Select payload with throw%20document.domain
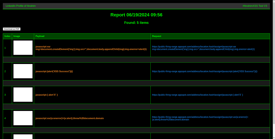 coord(70,118)
